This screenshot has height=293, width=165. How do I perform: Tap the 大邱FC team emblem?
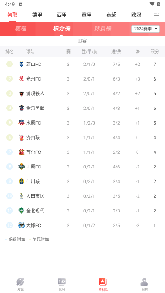coord(22,225)
